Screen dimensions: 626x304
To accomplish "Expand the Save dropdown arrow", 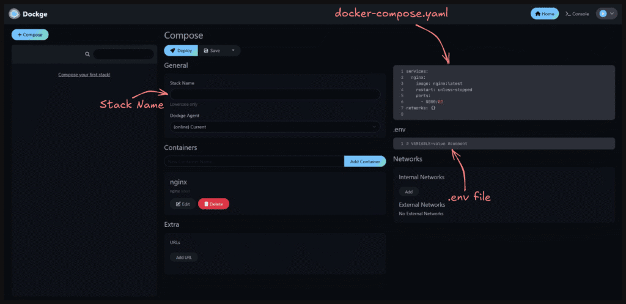I will (233, 51).
